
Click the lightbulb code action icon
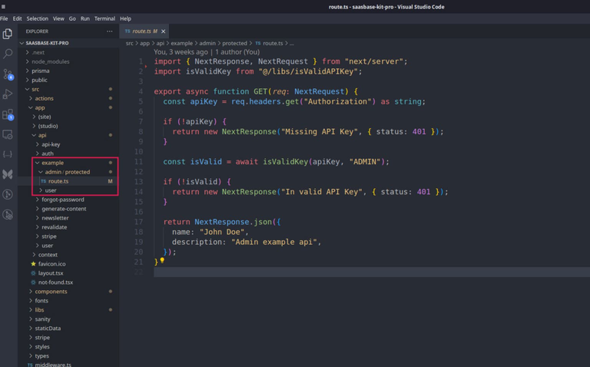[x=162, y=260]
